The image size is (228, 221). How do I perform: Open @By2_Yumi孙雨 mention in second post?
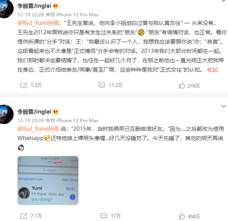coord(38,129)
